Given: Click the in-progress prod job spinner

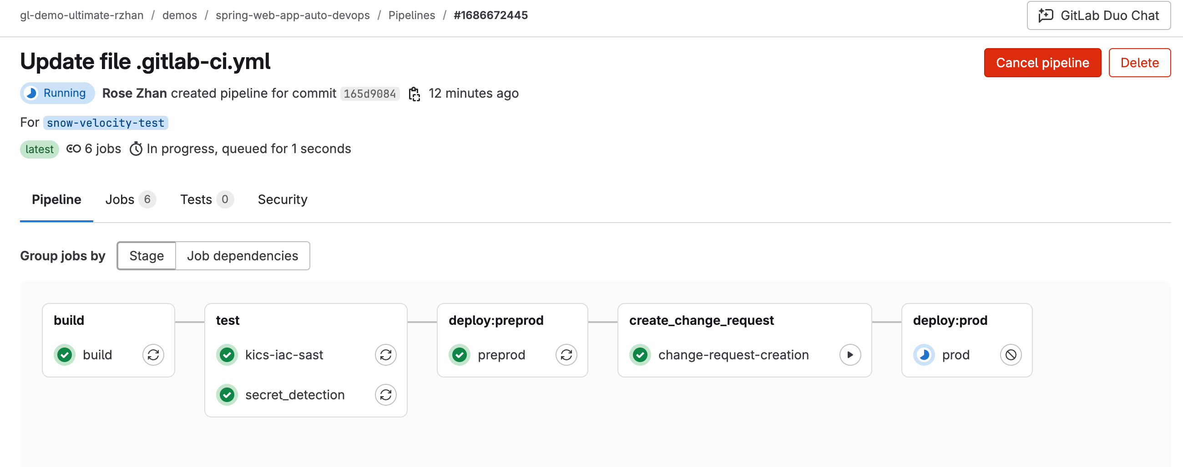Looking at the screenshot, I should coord(925,355).
